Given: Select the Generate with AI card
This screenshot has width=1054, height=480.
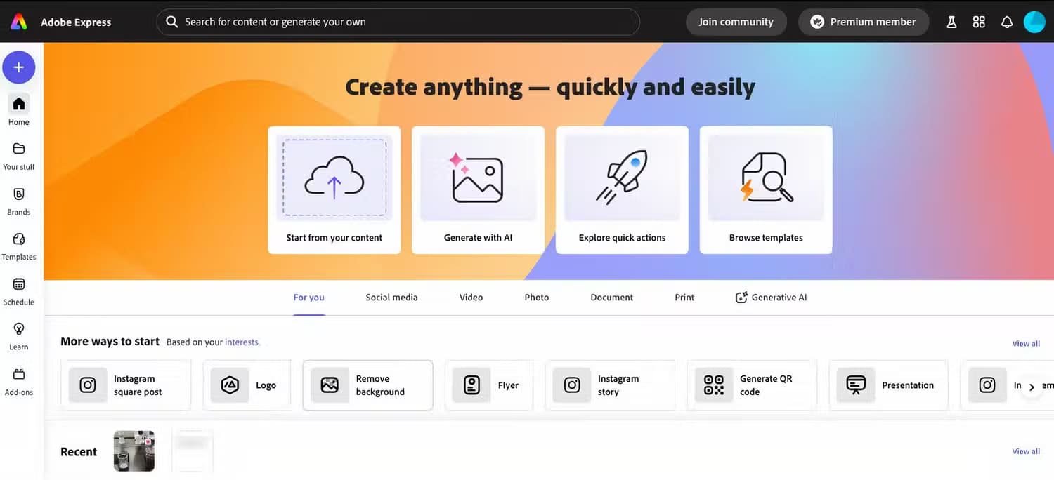Looking at the screenshot, I should tap(478, 189).
